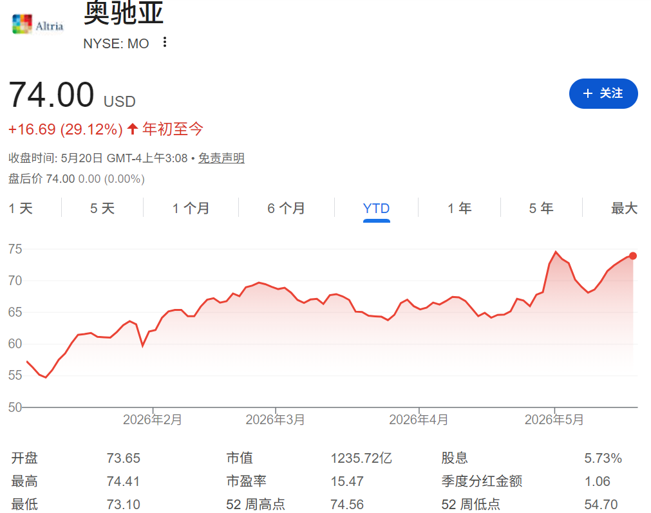This screenshot has width=651, height=513.
Task: Click the 2026年4月 axis label
Action: click(419, 420)
